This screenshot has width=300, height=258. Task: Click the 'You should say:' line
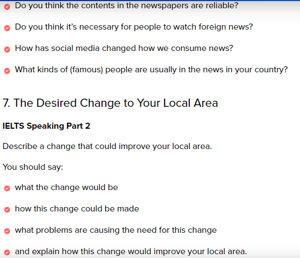[x=33, y=167]
